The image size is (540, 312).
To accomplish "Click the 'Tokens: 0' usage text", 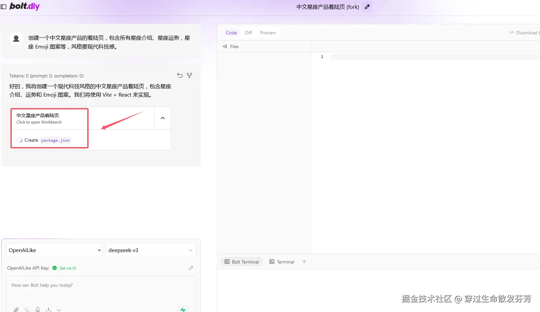I will pos(46,76).
